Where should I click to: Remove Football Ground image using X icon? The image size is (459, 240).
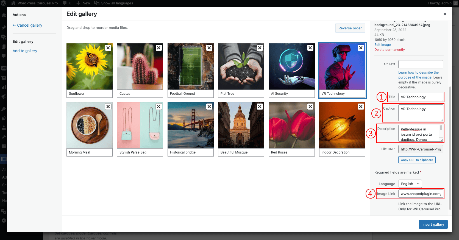tap(209, 48)
